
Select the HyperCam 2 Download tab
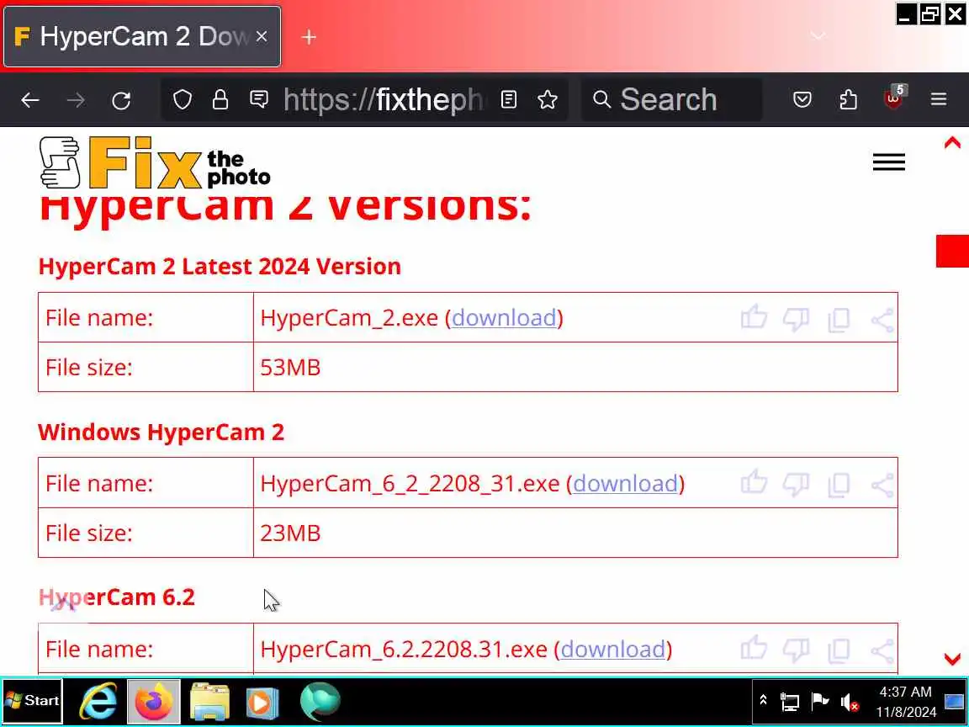tap(142, 36)
